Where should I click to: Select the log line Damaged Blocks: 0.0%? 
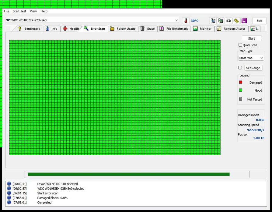tap(53, 198)
